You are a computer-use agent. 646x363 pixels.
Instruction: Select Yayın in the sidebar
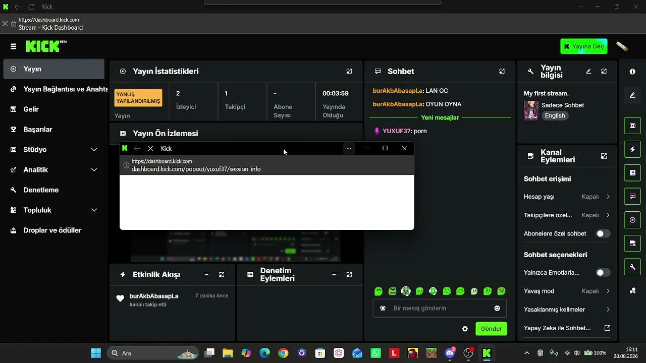pyautogui.click(x=54, y=69)
